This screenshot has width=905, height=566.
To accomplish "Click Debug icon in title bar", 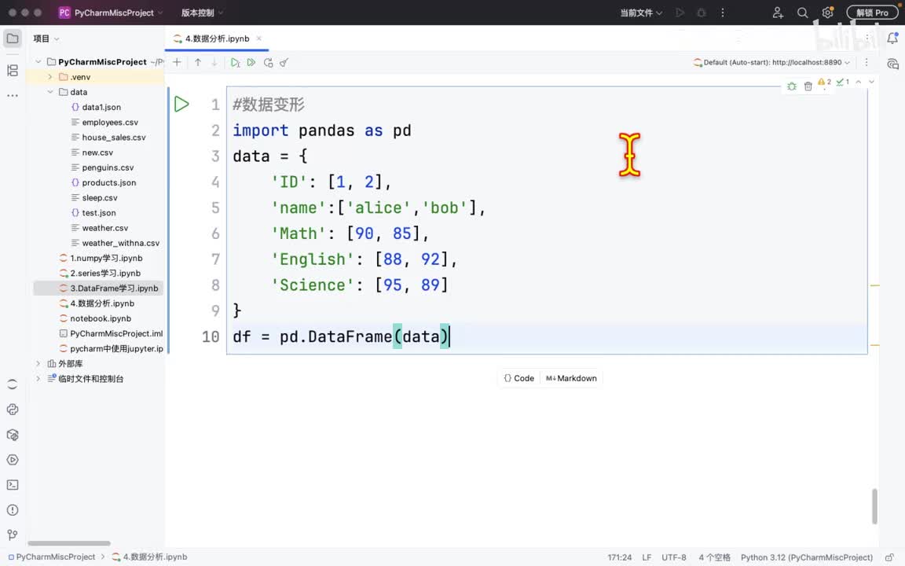I will [x=702, y=13].
